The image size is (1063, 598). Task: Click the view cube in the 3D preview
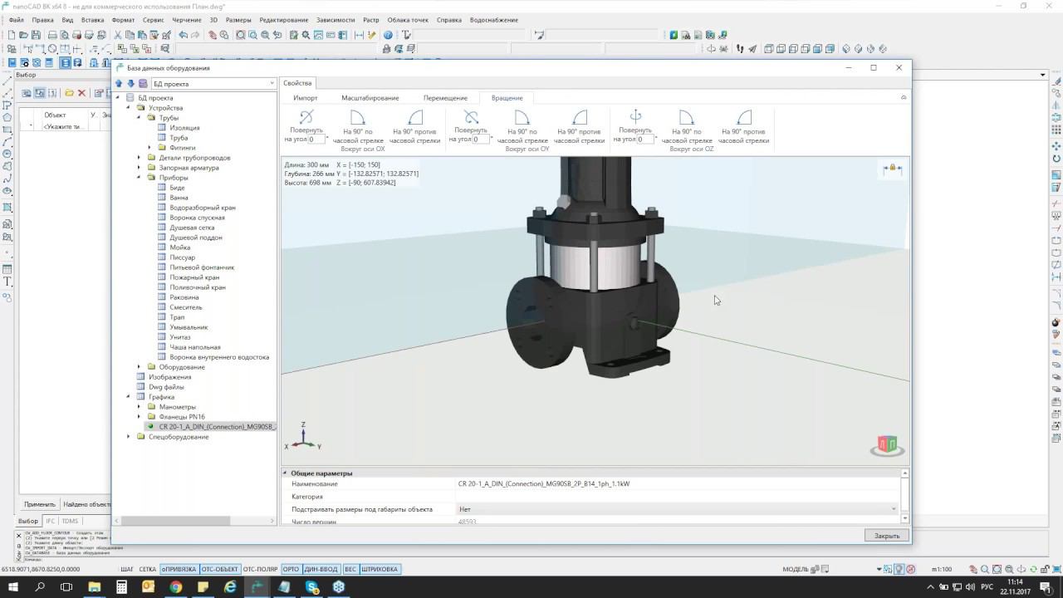(x=887, y=445)
